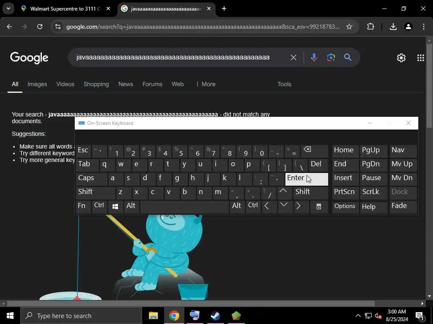Open a new Chrome tab

pos(224,8)
